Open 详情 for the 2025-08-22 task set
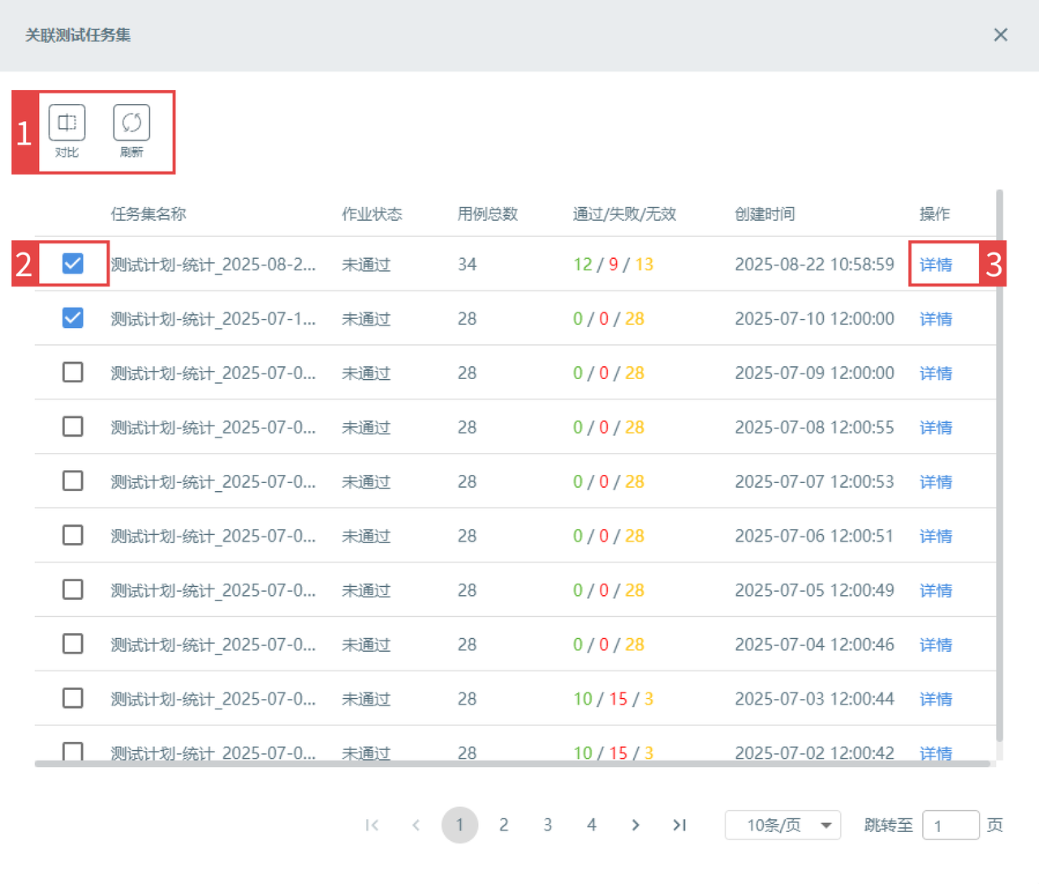This screenshot has width=1039, height=884. (x=935, y=265)
